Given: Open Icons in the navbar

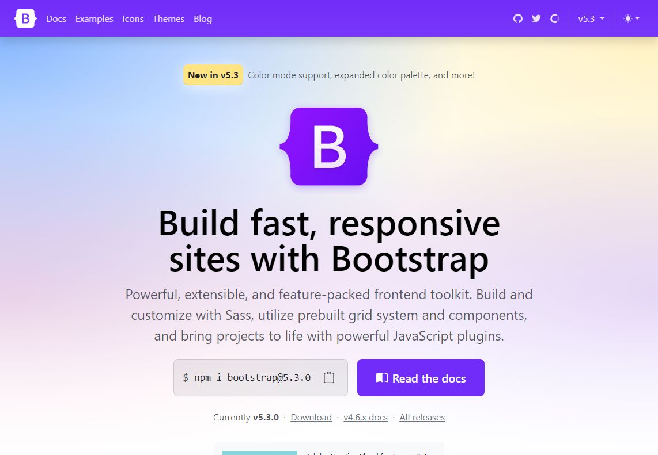Looking at the screenshot, I should (x=133, y=18).
